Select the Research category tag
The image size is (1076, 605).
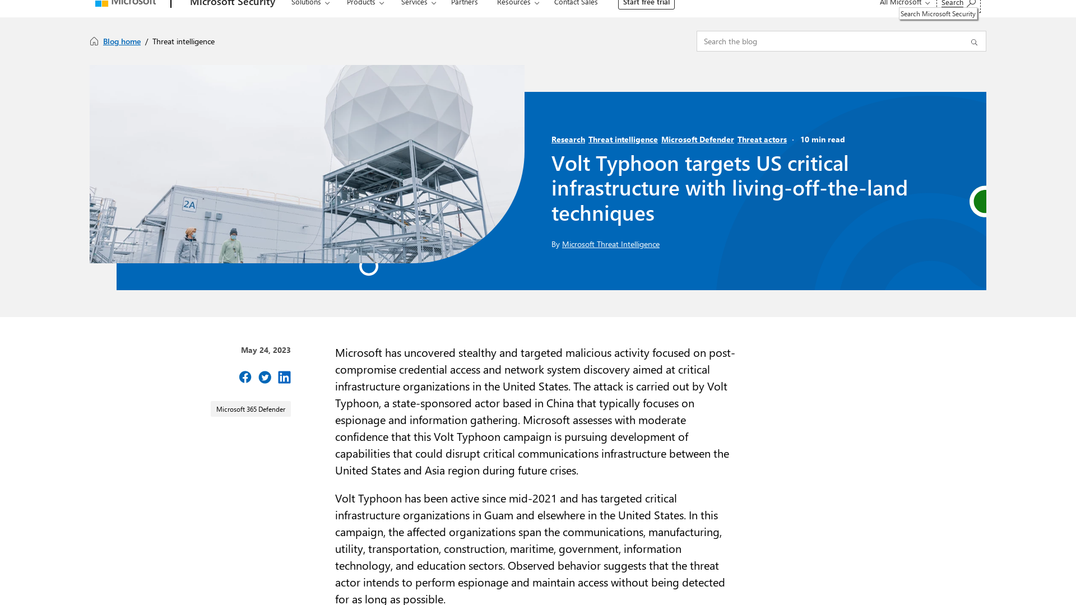click(x=568, y=139)
